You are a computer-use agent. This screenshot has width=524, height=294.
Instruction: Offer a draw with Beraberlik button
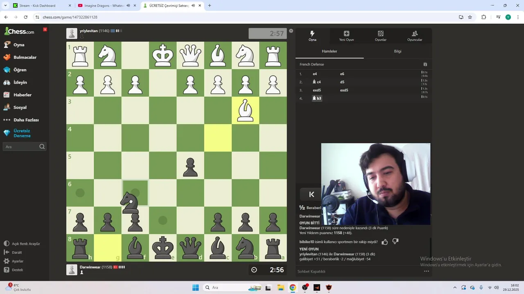310,208
